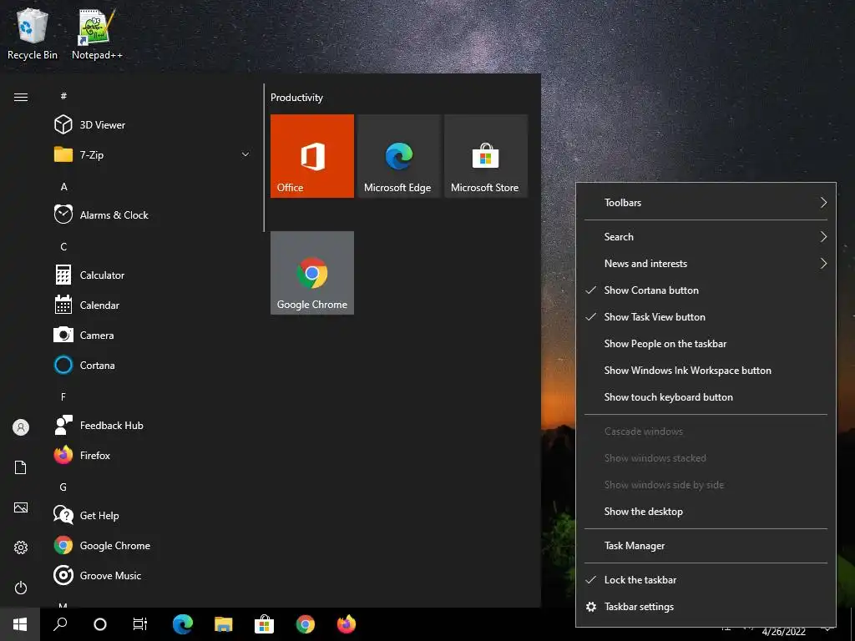This screenshot has width=855, height=641.
Task: Click the Microsoft Store tile
Action: (486, 156)
